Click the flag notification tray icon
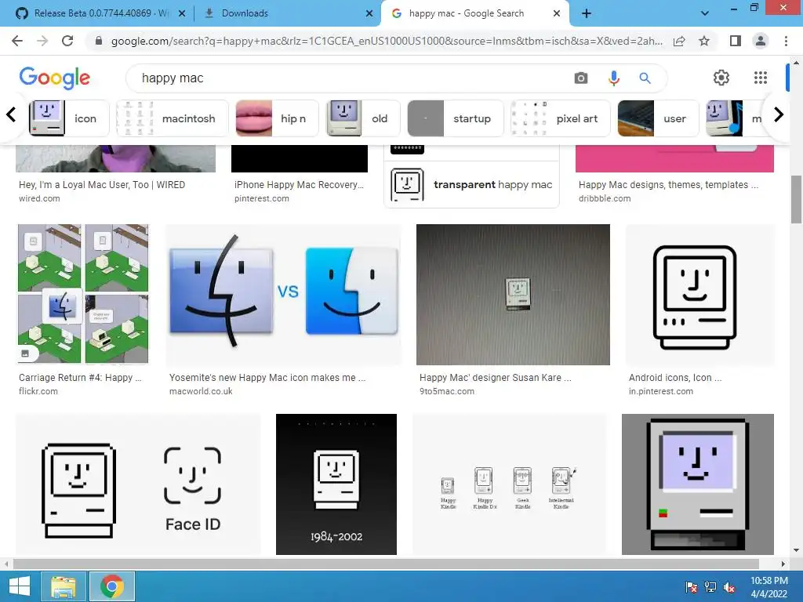This screenshot has width=803, height=602. (691, 586)
